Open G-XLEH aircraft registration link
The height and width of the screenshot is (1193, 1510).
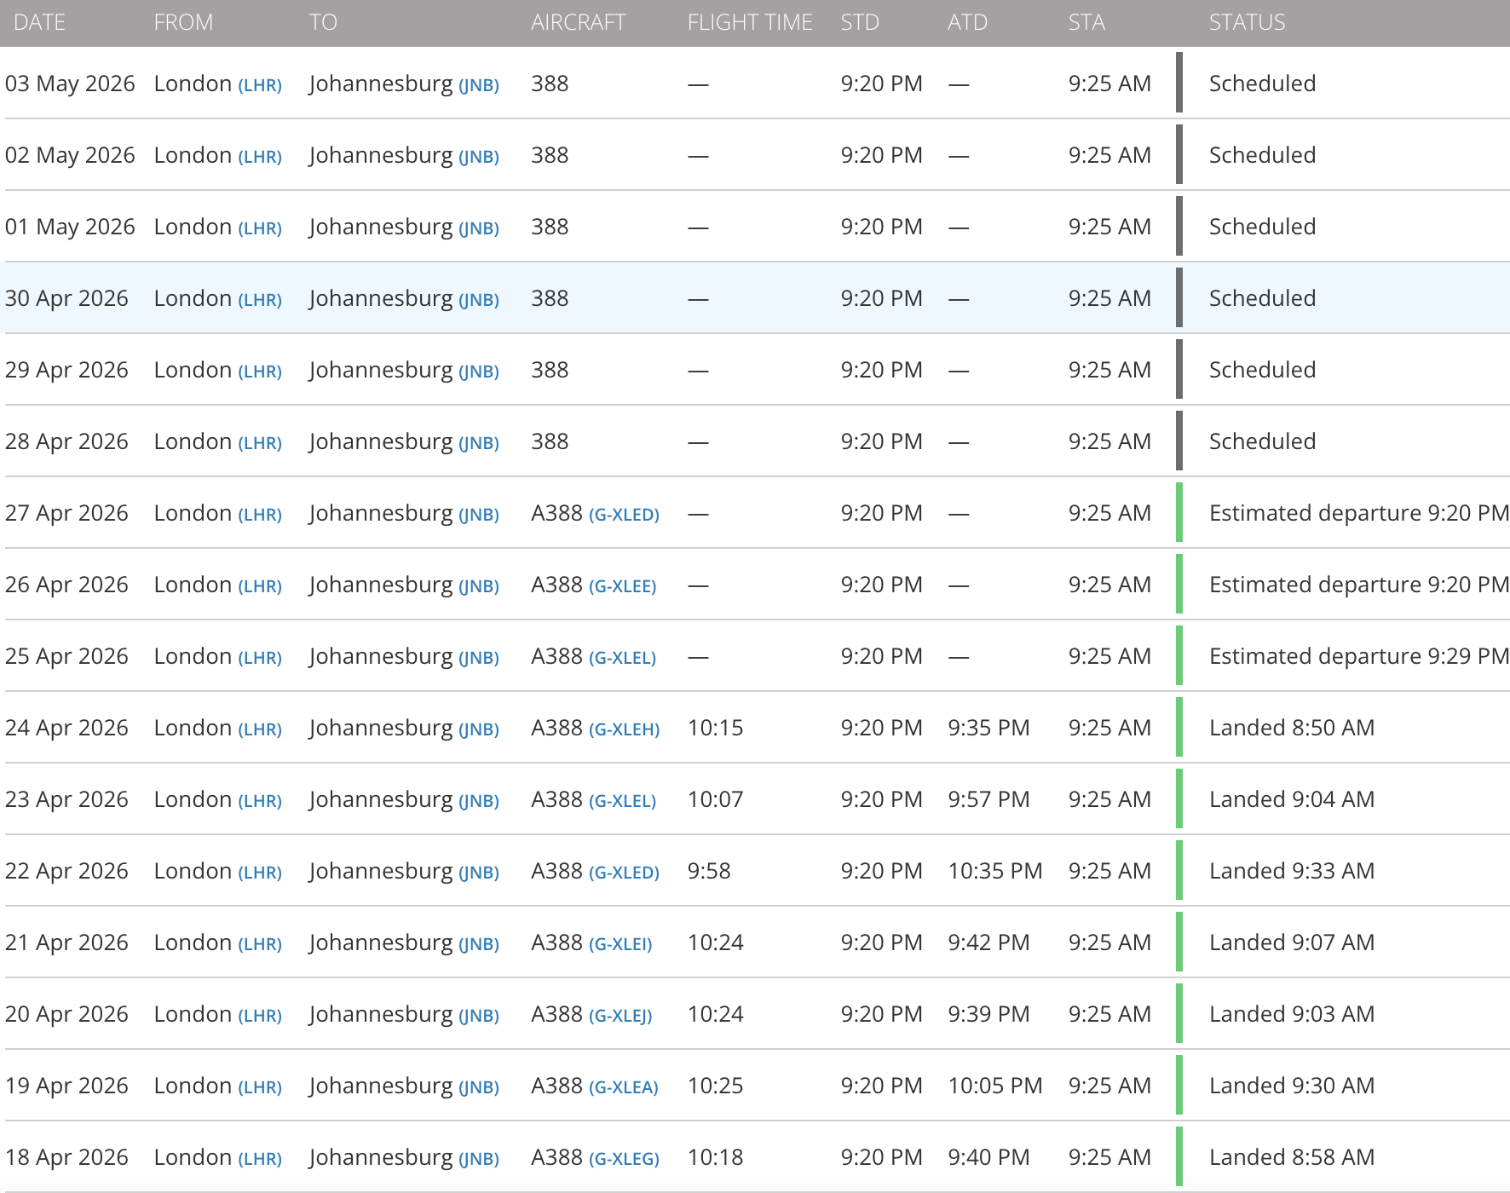[x=624, y=729]
